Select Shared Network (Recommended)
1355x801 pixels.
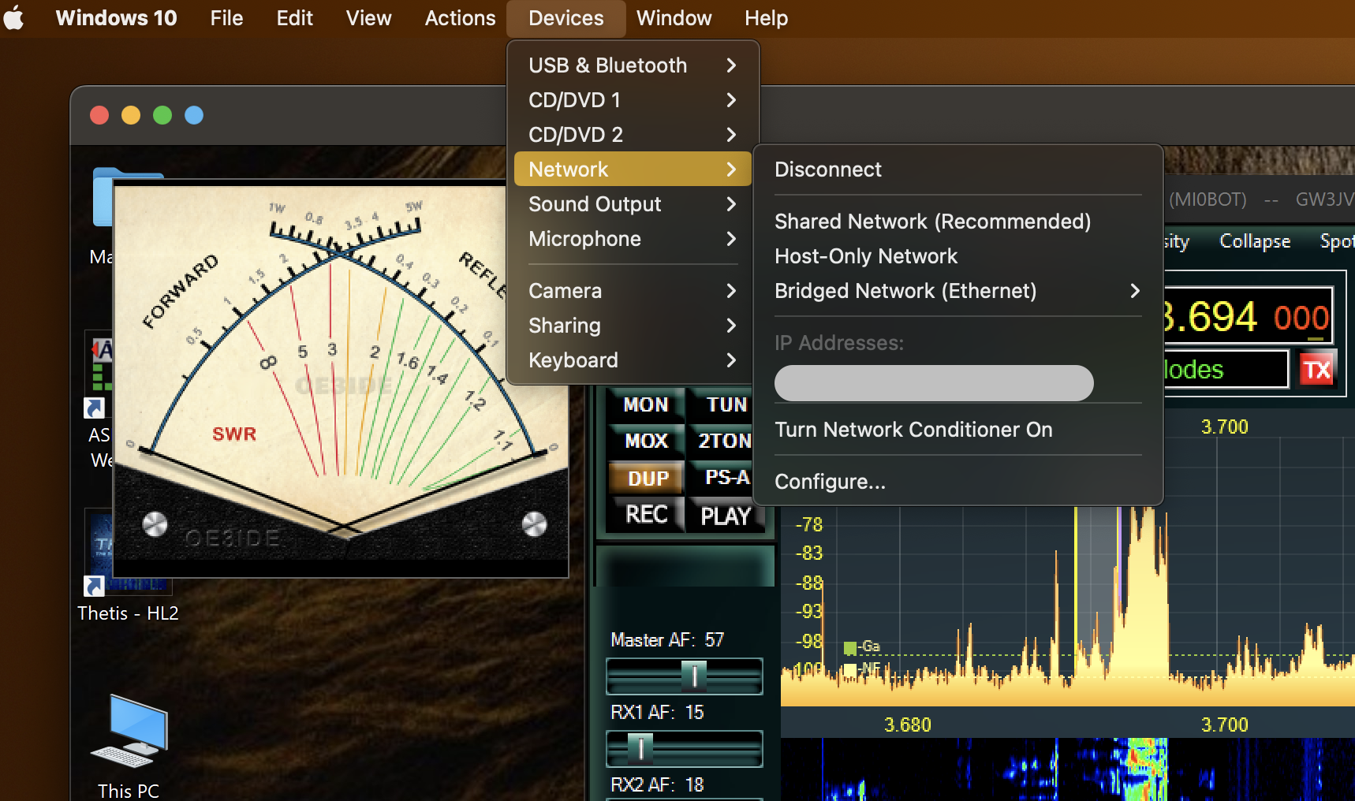coord(958,221)
